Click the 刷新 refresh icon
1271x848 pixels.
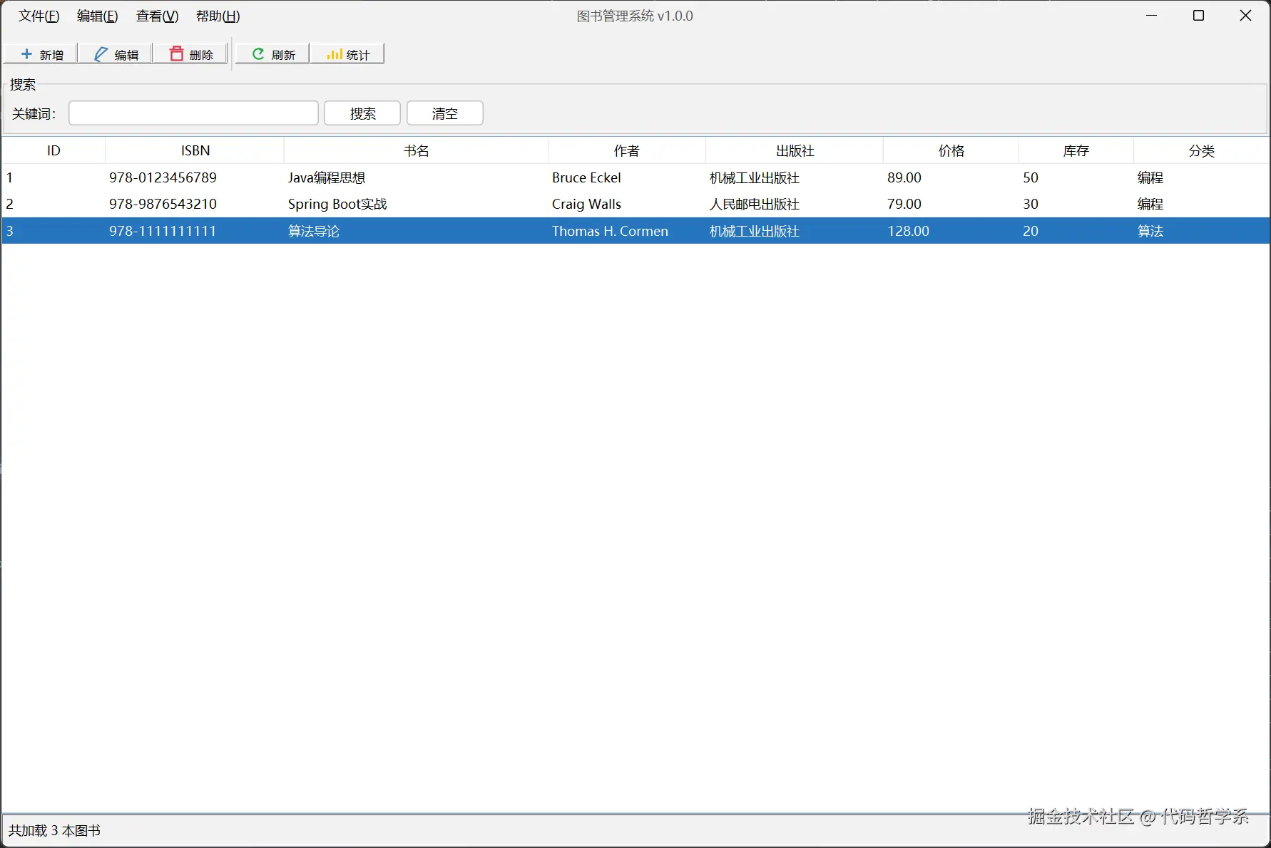(258, 54)
